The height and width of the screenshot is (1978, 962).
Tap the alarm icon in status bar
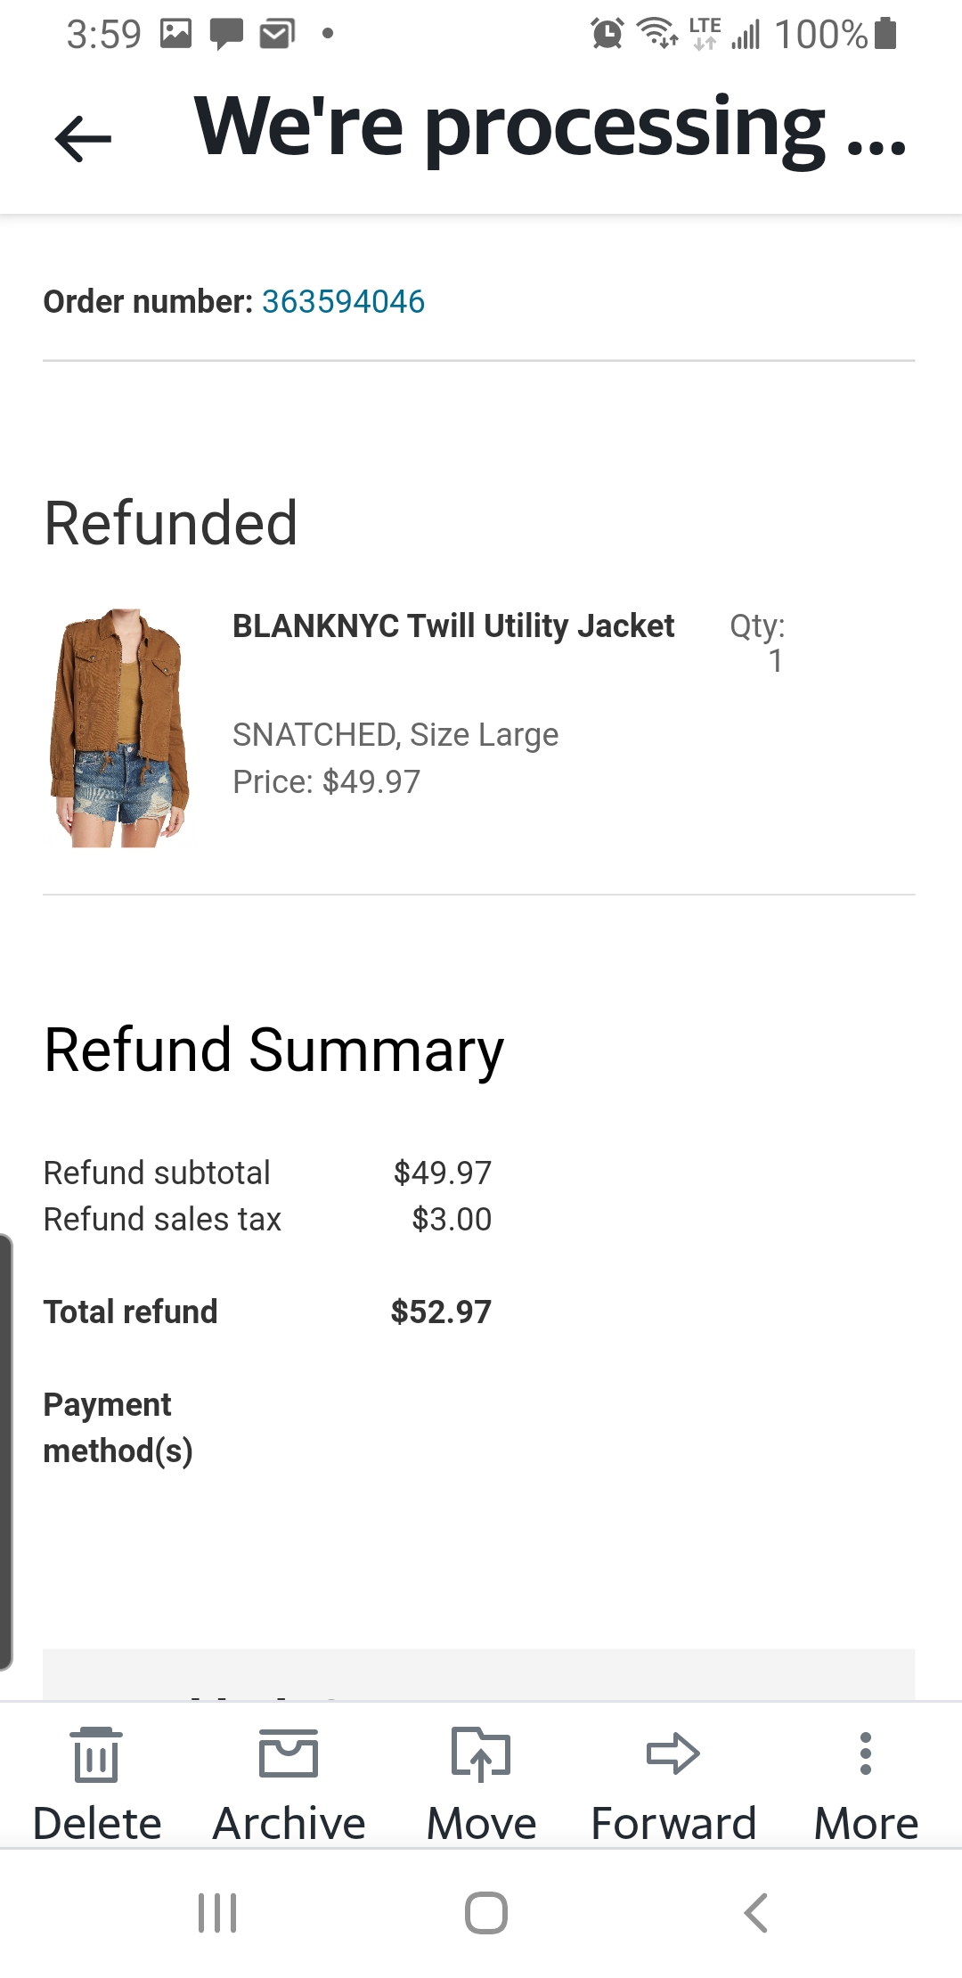click(x=607, y=34)
